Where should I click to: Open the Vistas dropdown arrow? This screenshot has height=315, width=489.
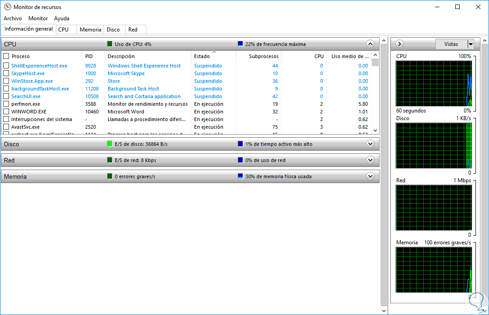click(471, 44)
